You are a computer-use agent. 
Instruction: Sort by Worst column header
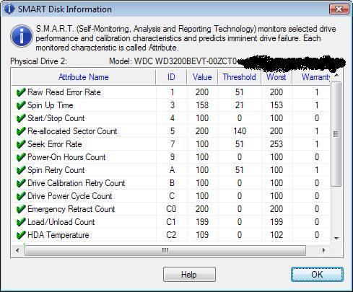tap(276, 77)
